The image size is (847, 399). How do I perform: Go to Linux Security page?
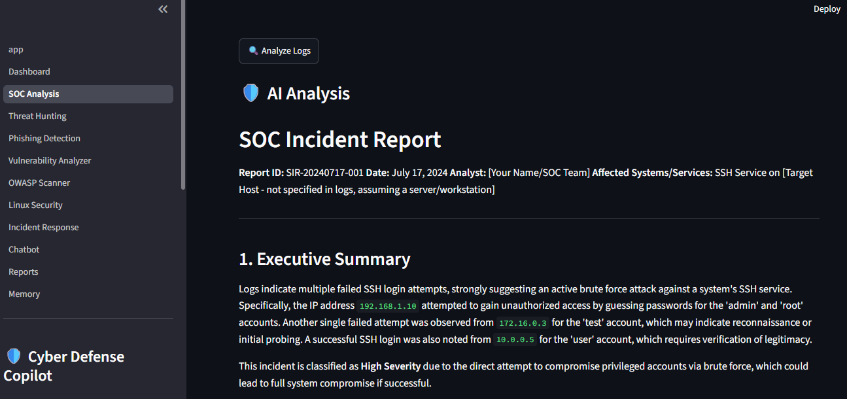[88, 205]
